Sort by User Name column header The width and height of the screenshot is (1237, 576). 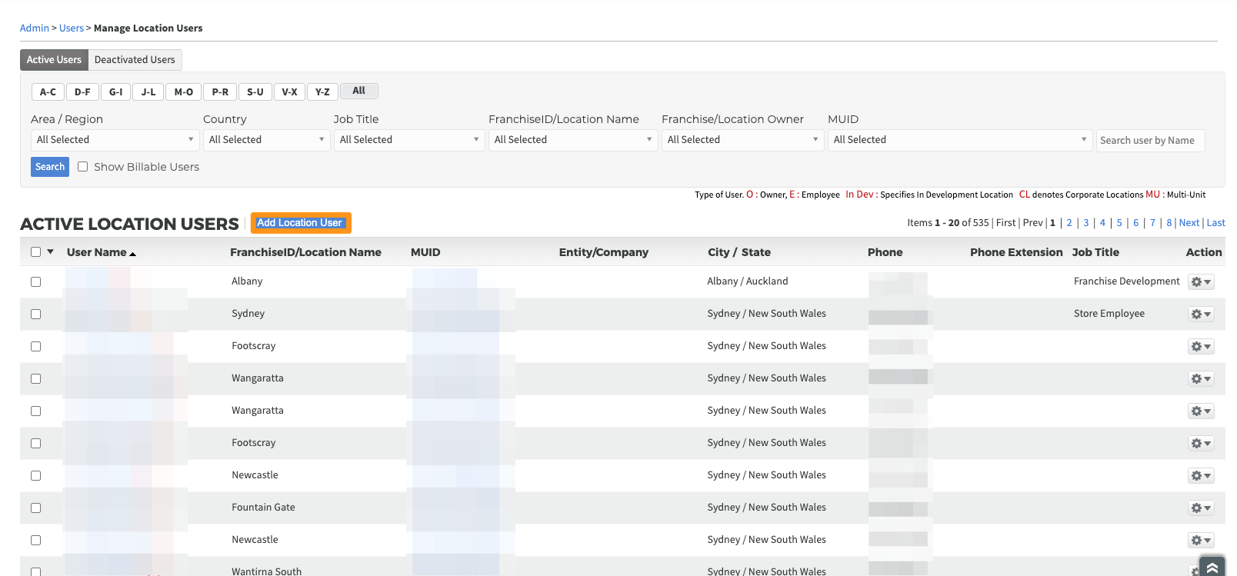pos(96,252)
